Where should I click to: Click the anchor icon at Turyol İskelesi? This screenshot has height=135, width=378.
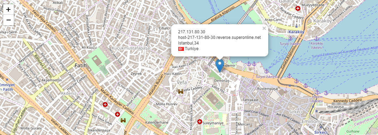coord(290,38)
